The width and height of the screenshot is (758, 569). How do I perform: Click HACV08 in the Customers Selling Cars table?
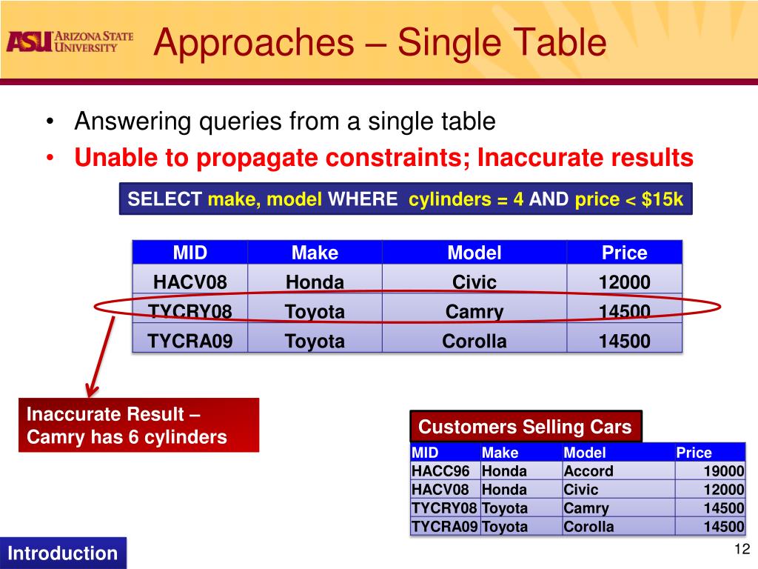pyautogui.click(x=445, y=489)
